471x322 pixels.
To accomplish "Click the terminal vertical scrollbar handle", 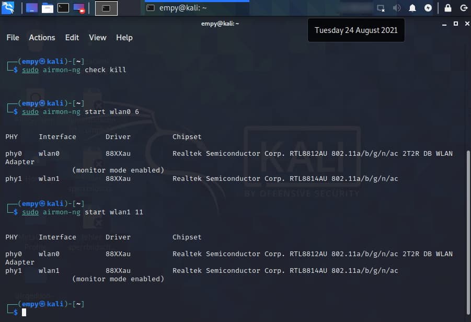I will (468, 232).
